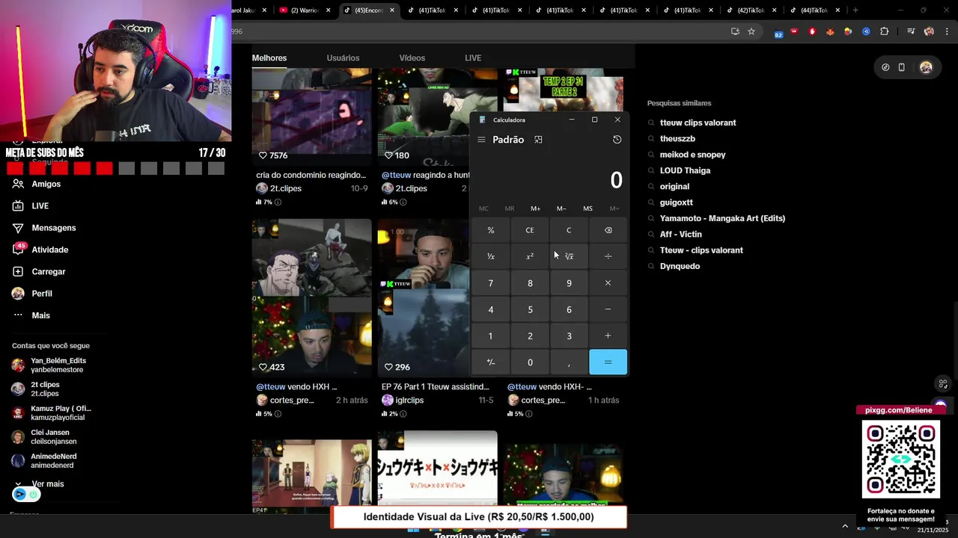Image resolution: width=958 pixels, height=538 pixels.
Task: Open Mensagens in TikTok sidebar
Action: click(52, 228)
